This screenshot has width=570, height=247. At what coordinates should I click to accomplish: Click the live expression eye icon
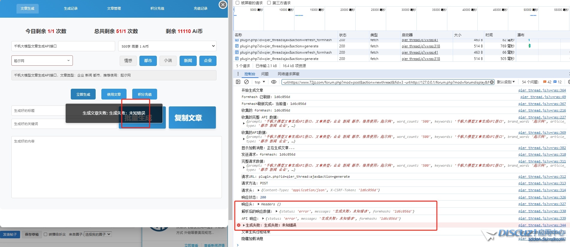point(273,82)
